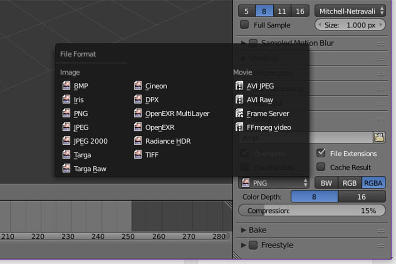Adjust the Compression 15% slider
The width and height of the screenshot is (396, 264).
[312, 210]
